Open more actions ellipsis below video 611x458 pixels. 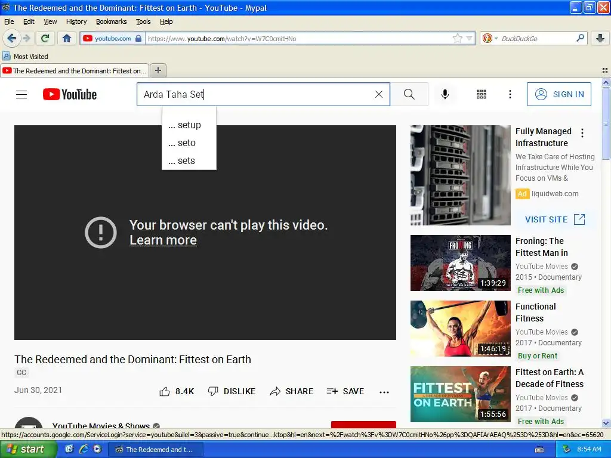(x=384, y=392)
